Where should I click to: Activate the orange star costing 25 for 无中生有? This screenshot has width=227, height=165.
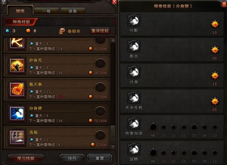pos(215,101)
